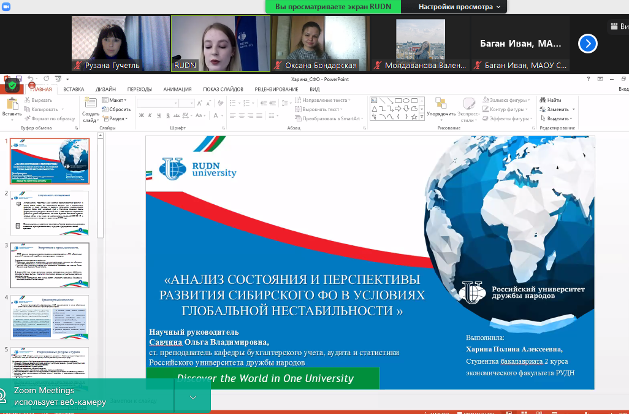629x414 pixels.
Task: Click the Increase Font Size icon
Action: point(200,104)
